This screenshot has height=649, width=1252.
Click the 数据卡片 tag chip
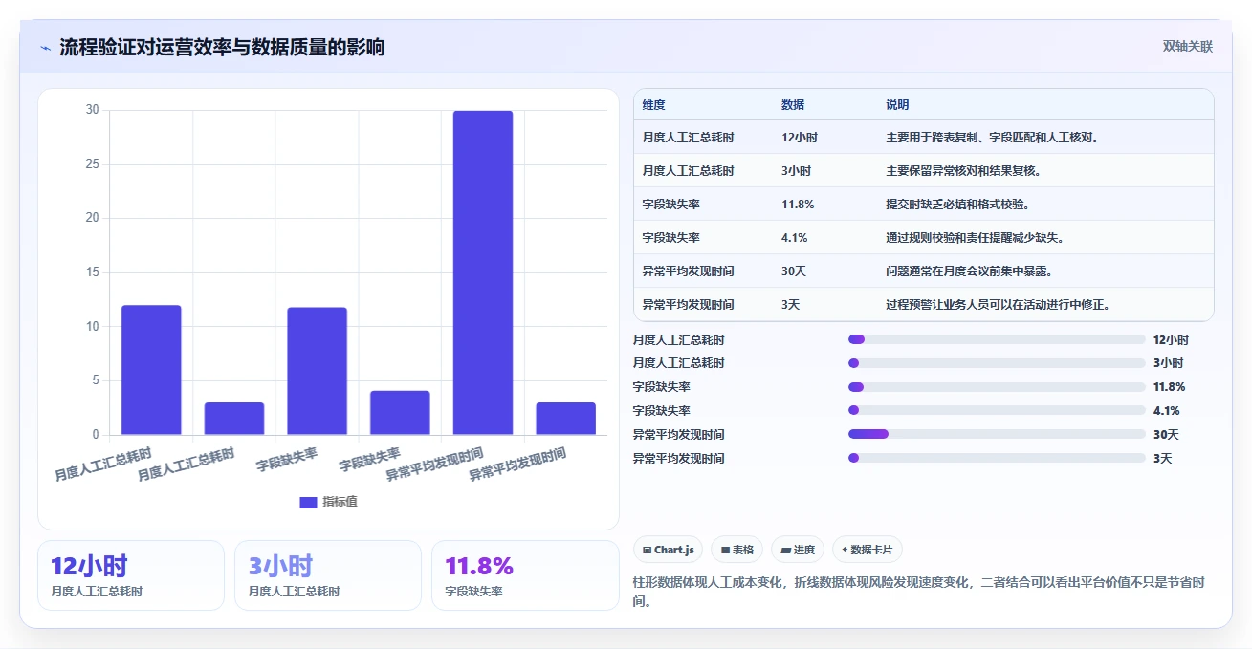867,550
